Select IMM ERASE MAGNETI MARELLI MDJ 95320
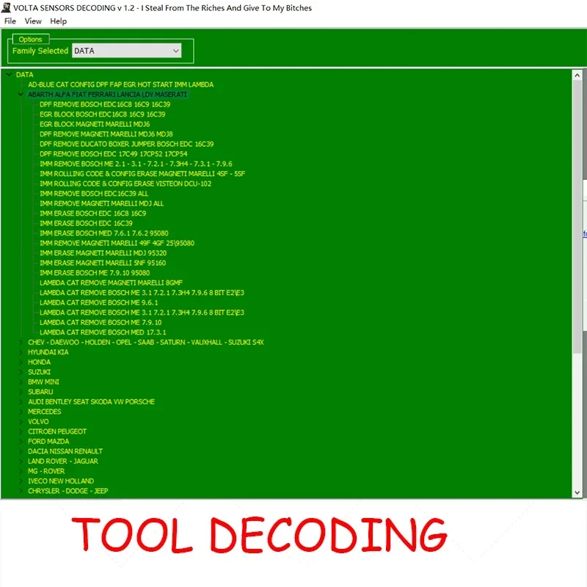The width and height of the screenshot is (587, 587). (x=103, y=253)
